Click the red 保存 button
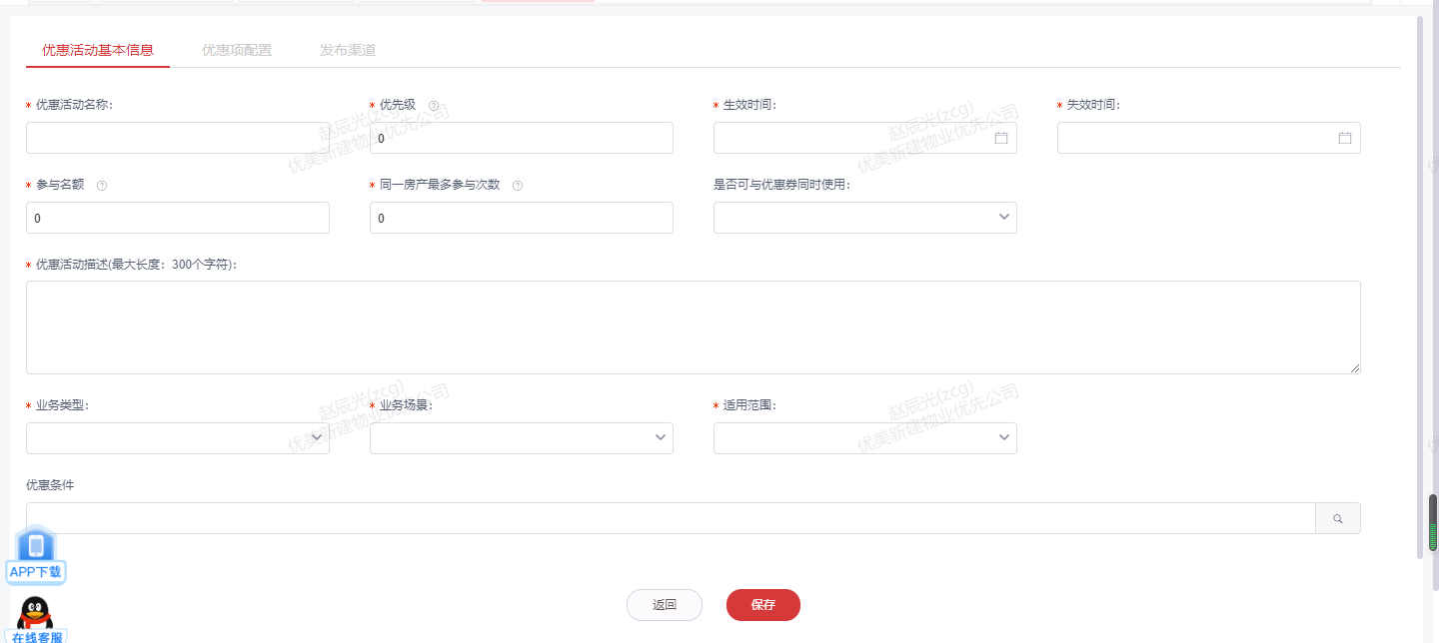The width and height of the screenshot is (1439, 643). [x=763, y=605]
